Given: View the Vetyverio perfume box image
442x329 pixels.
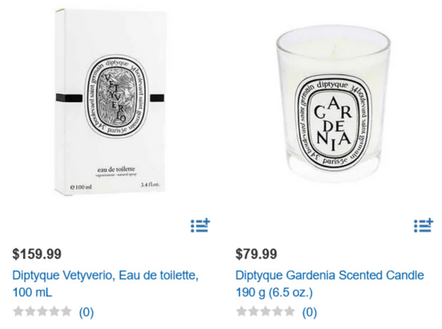Looking at the screenshot, I should coord(110,102).
